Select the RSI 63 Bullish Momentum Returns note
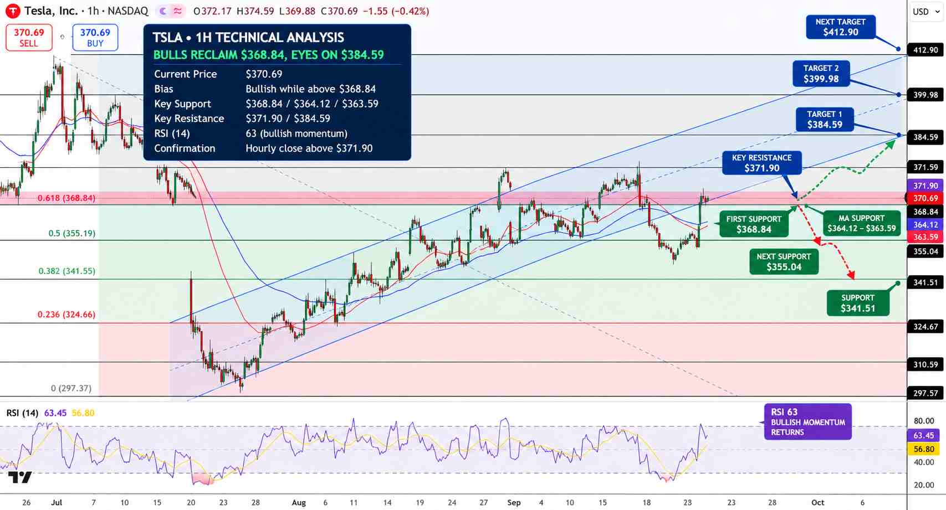Viewport: 946px width, 510px height. (x=808, y=422)
